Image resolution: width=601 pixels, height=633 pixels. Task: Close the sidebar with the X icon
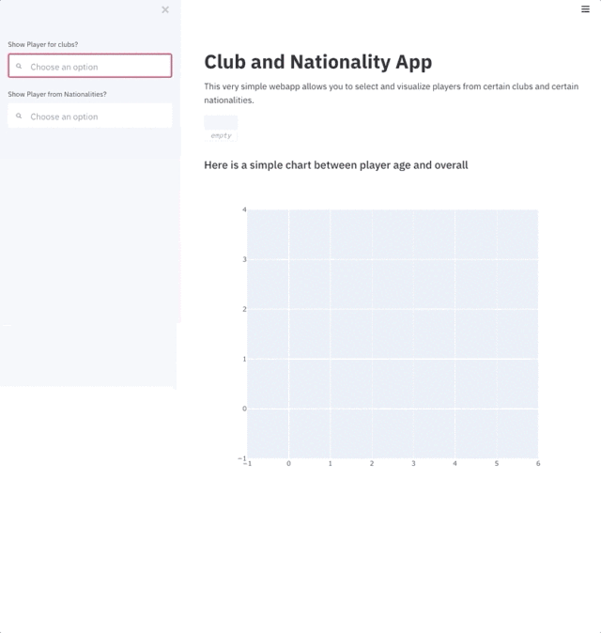point(165,9)
